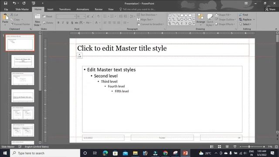Switch to the Transitions tab

[65, 9]
